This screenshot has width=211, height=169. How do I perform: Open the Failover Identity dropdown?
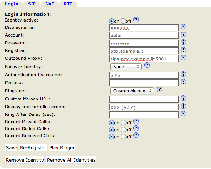[x=126, y=67]
